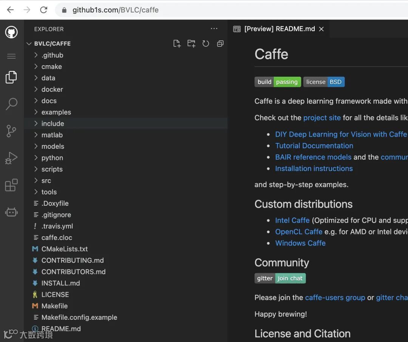Collapse the BVLC/CAFFE root section
The image size is (408, 342).
pyautogui.click(x=52, y=43)
